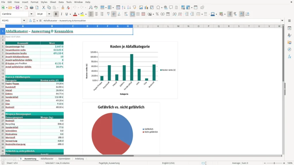This screenshot has height=165, width=294.
Task: Click zoom in plus button
Action: pyautogui.click(x=284, y=163)
